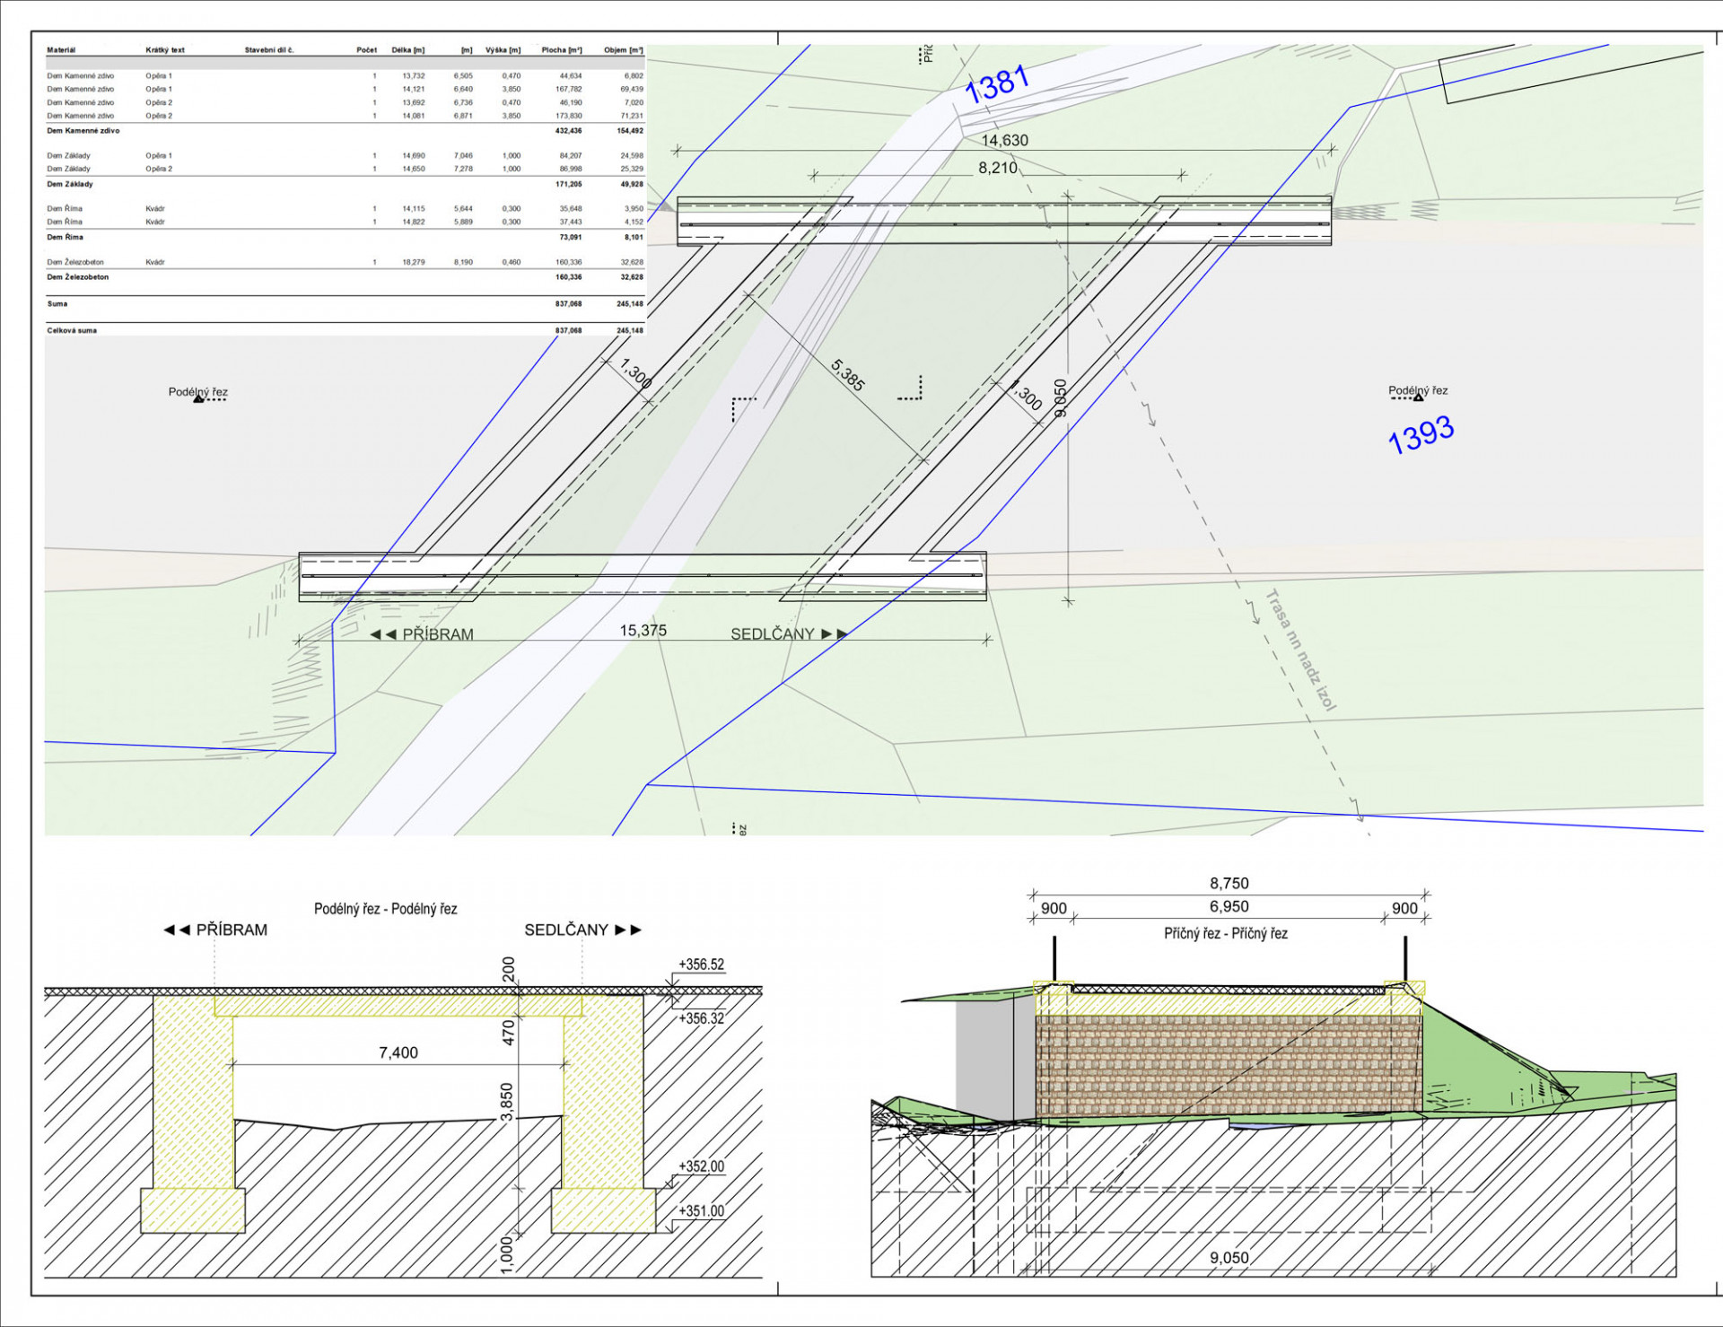Click the 'Materiál' table column header
The width and height of the screenshot is (1723, 1327).
pos(61,50)
